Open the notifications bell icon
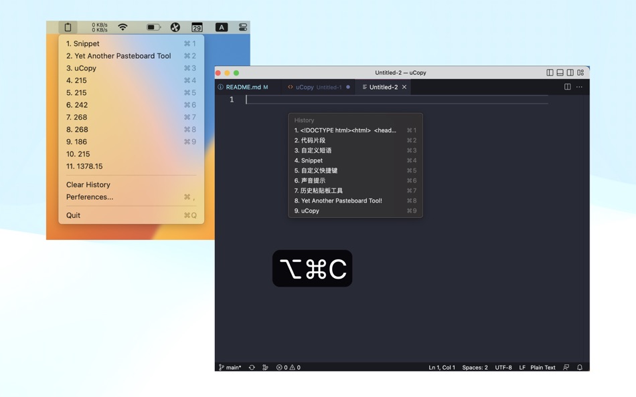Image resolution: width=636 pixels, height=397 pixels. [x=580, y=368]
